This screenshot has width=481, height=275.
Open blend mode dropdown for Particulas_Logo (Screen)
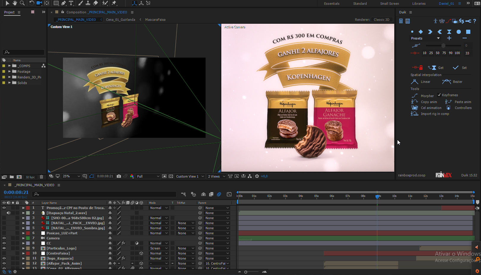tap(159, 248)
